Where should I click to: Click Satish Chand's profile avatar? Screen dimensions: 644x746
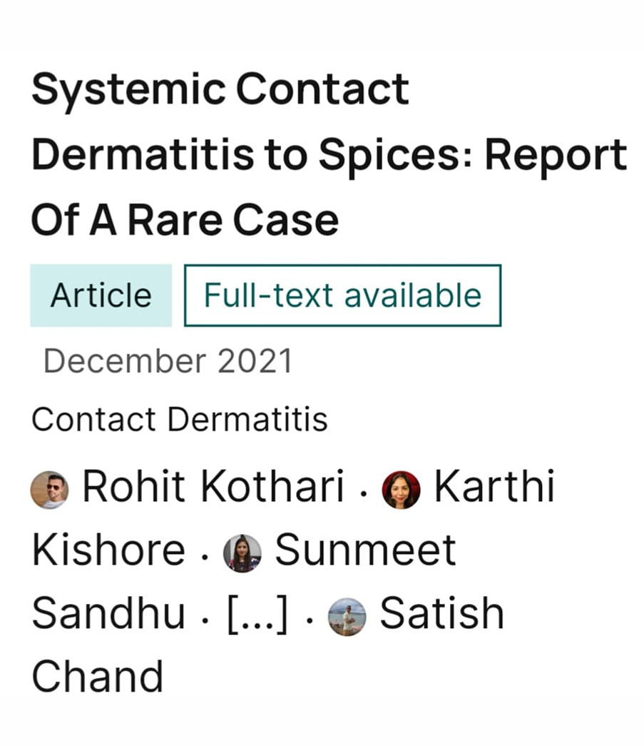click(x=347, y=617)
